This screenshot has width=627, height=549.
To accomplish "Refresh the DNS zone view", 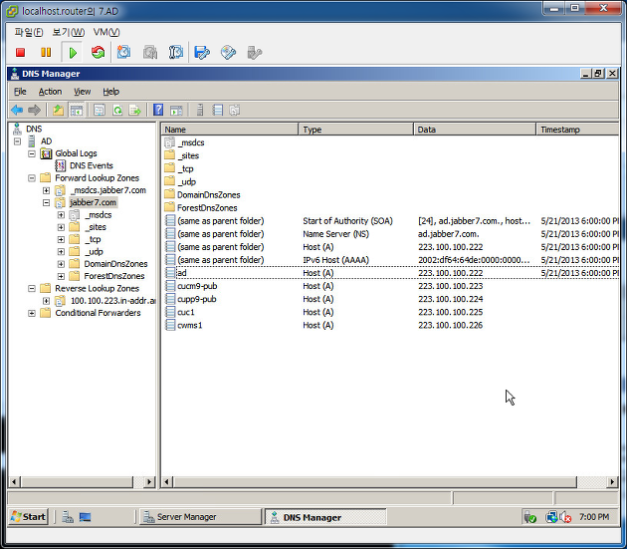I will pyautogui.click(x=117, y=110).
